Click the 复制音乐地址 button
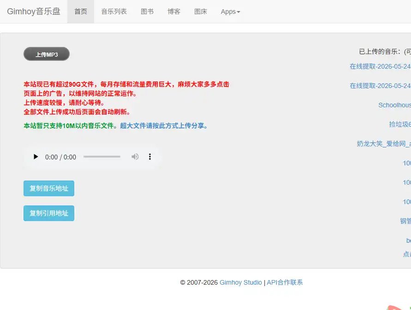 (x=49, y=188)
